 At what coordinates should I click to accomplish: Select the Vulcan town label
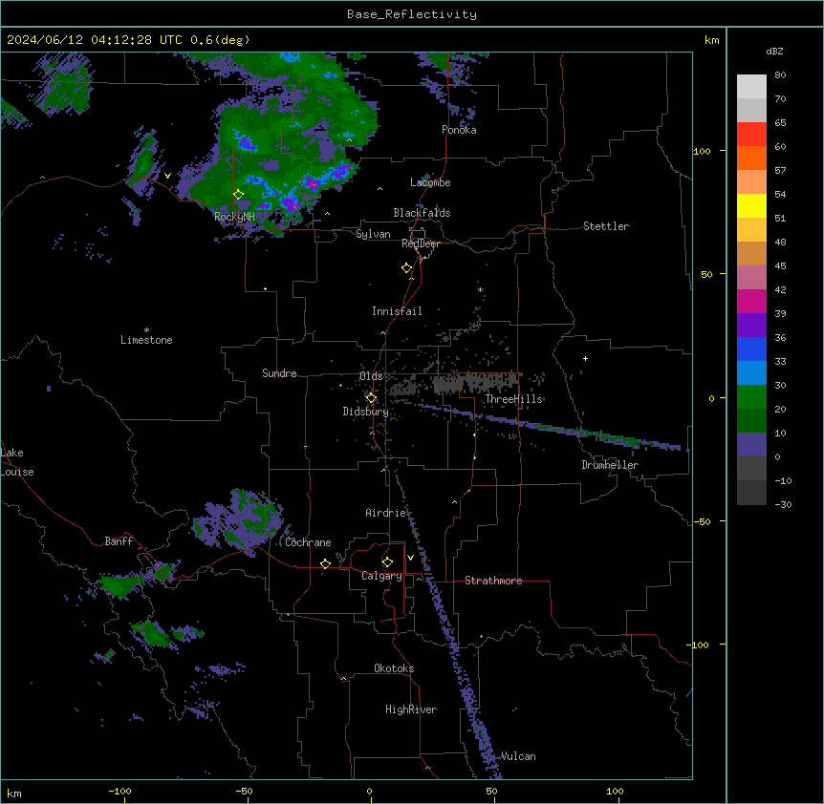(518, 756)
